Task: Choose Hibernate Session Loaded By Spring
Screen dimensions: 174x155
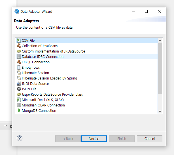Action: tap(86, 78)
